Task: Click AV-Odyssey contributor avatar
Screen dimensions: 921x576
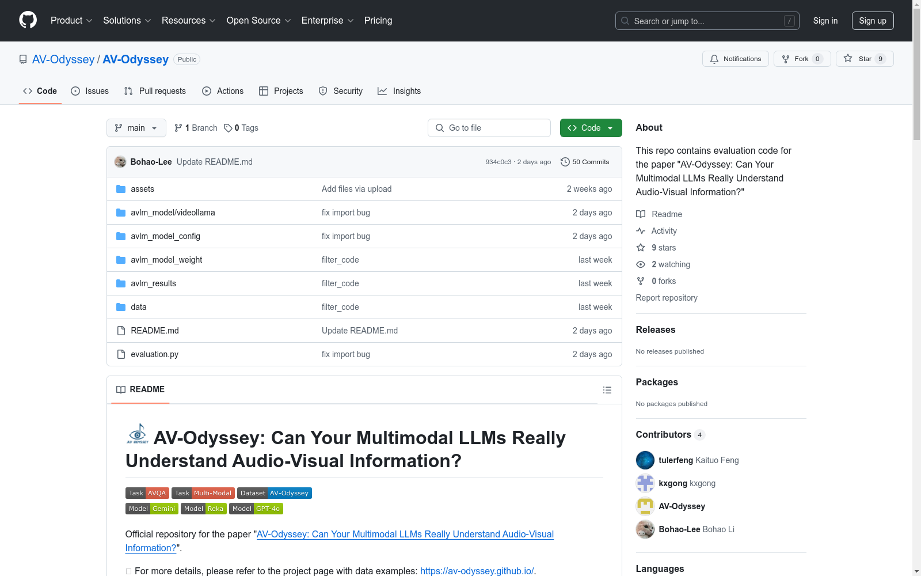Action: tap(645, 506)
